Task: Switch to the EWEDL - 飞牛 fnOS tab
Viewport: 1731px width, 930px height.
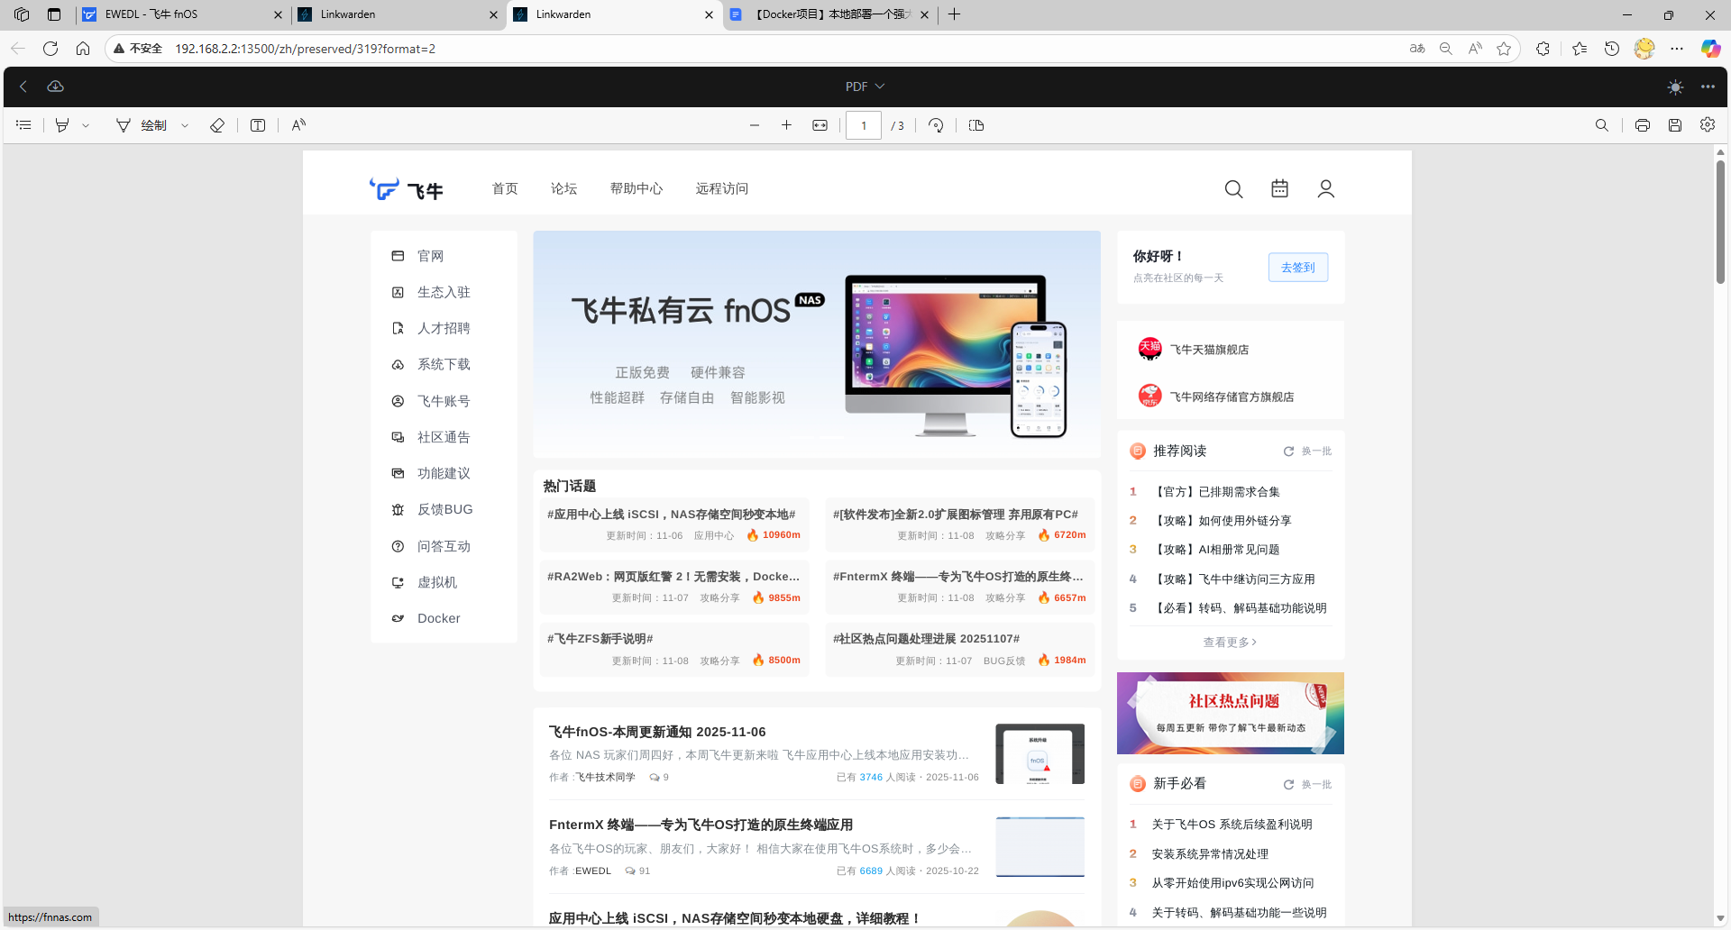Action: 180,14
